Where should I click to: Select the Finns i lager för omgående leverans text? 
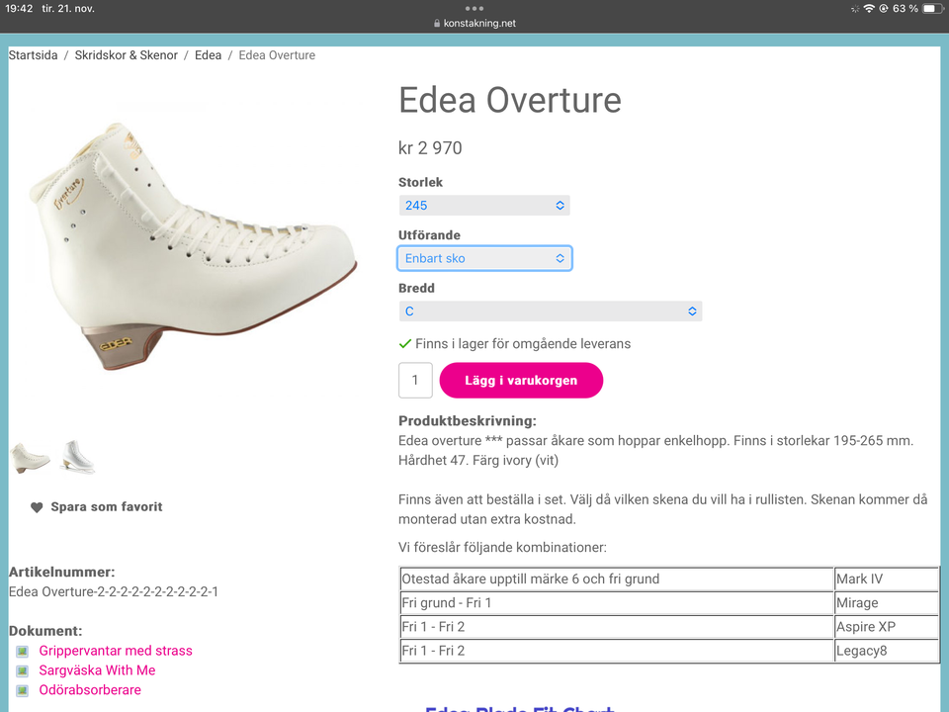pos(523,344)
